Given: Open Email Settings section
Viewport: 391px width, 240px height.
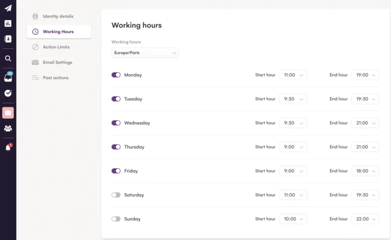Looking at the screenshot, I should pos(59,63).
